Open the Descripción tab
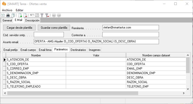Image resolution: width=193 pixels, height=104 pixels. 32,20
